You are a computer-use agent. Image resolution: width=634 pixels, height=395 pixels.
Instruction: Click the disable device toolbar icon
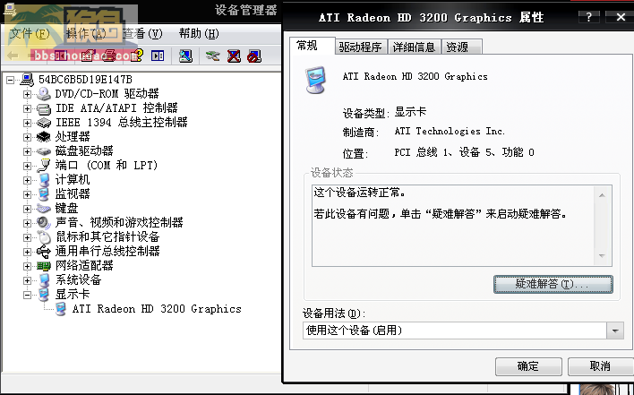click(254, 56)
